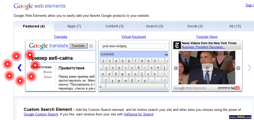Screen dimensions: 254x120
Task: Tap the β key on virtual keyboard
Action: 132,80
